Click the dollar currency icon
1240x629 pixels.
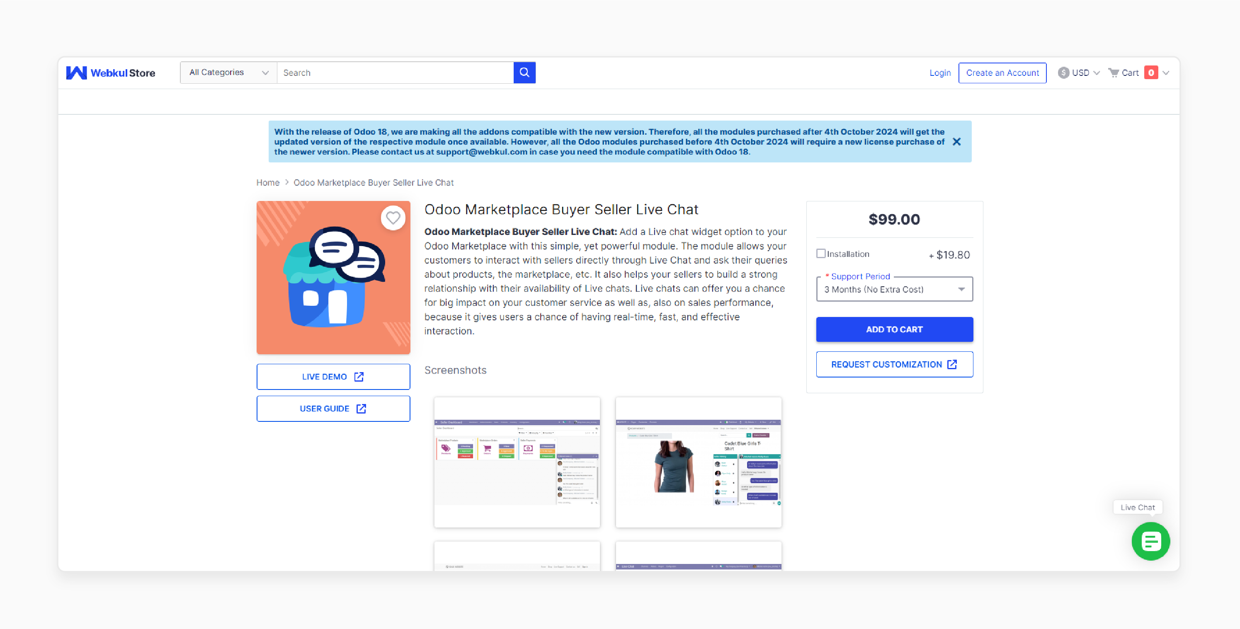[1063, 73]
